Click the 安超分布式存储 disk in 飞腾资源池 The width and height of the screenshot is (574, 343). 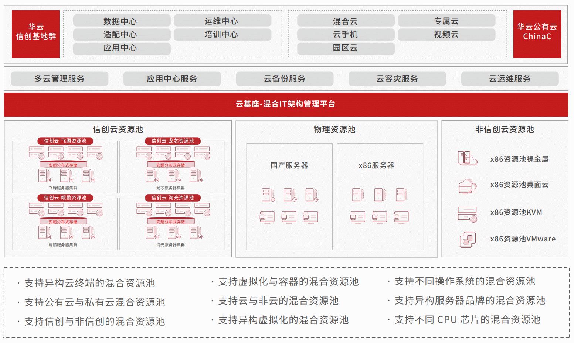pyautogui.click(x=63, y=165)
